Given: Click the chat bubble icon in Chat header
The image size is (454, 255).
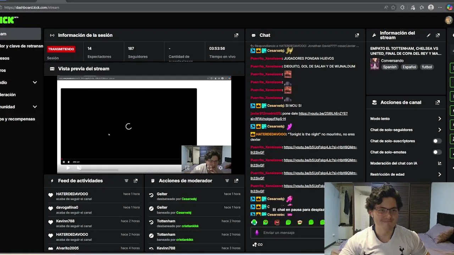Looking at the screenshot, I should 254,35.
